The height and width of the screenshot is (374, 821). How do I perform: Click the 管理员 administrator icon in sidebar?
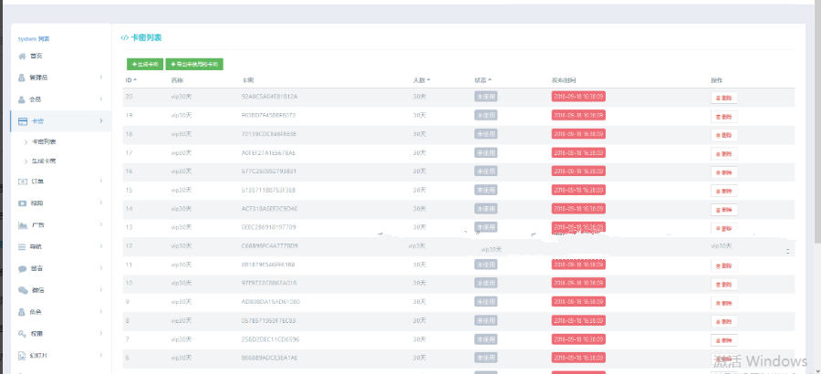(22, 78)
